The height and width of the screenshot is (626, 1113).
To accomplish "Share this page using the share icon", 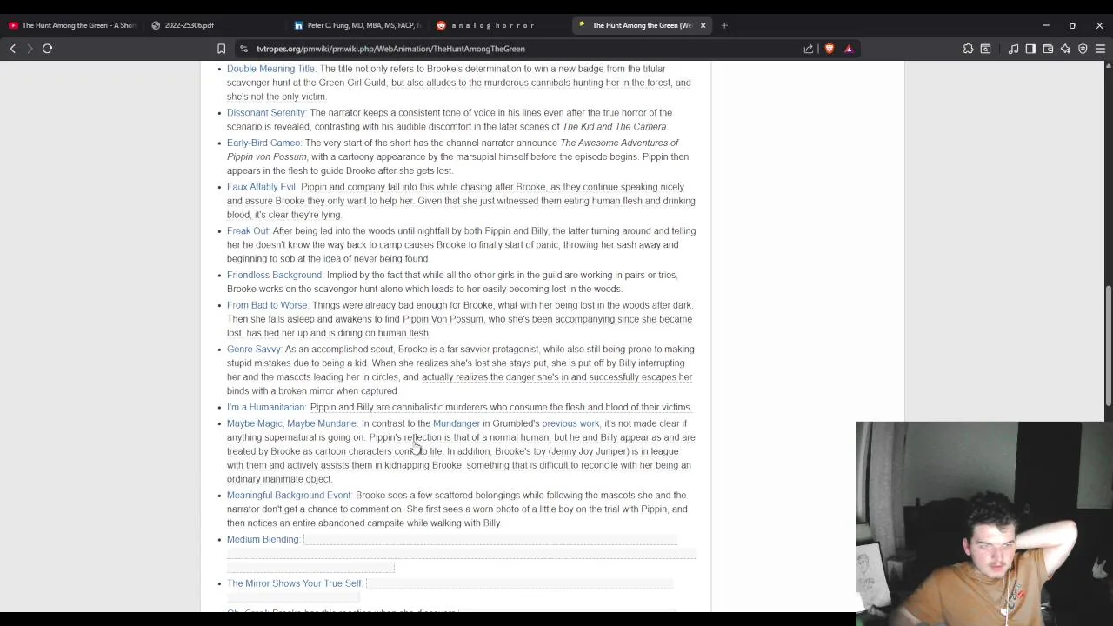I will [809, 49].
